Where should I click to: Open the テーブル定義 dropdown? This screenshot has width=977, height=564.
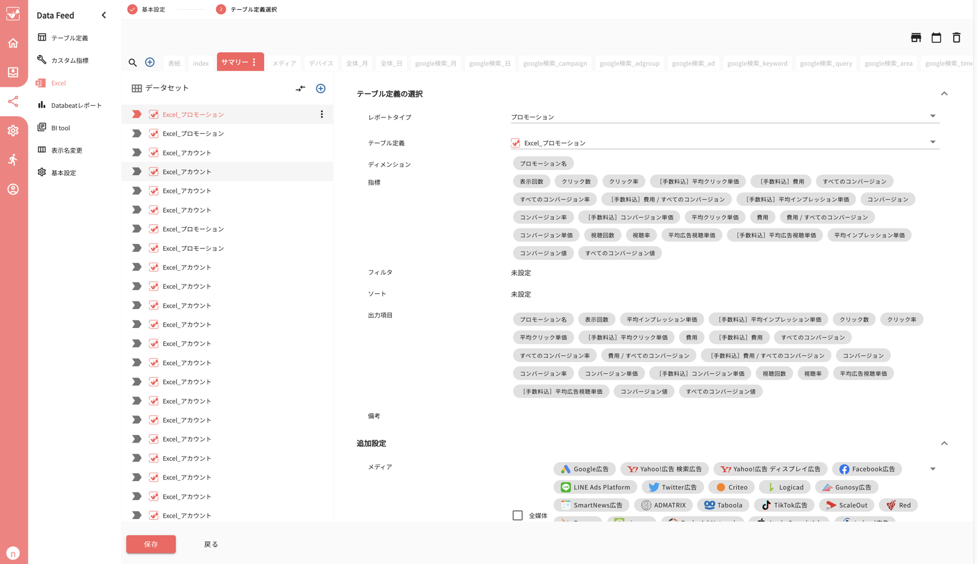pyautogui.click(x=932, y=141)
